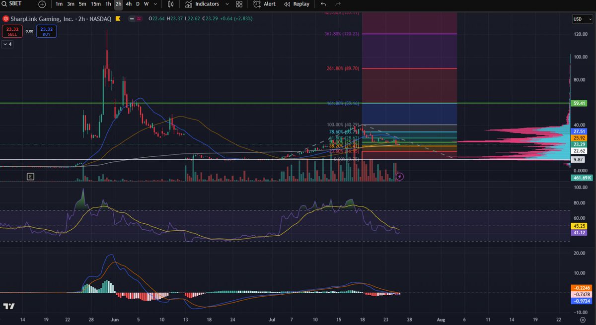Click the redo arrow icon

coord(338,4)
